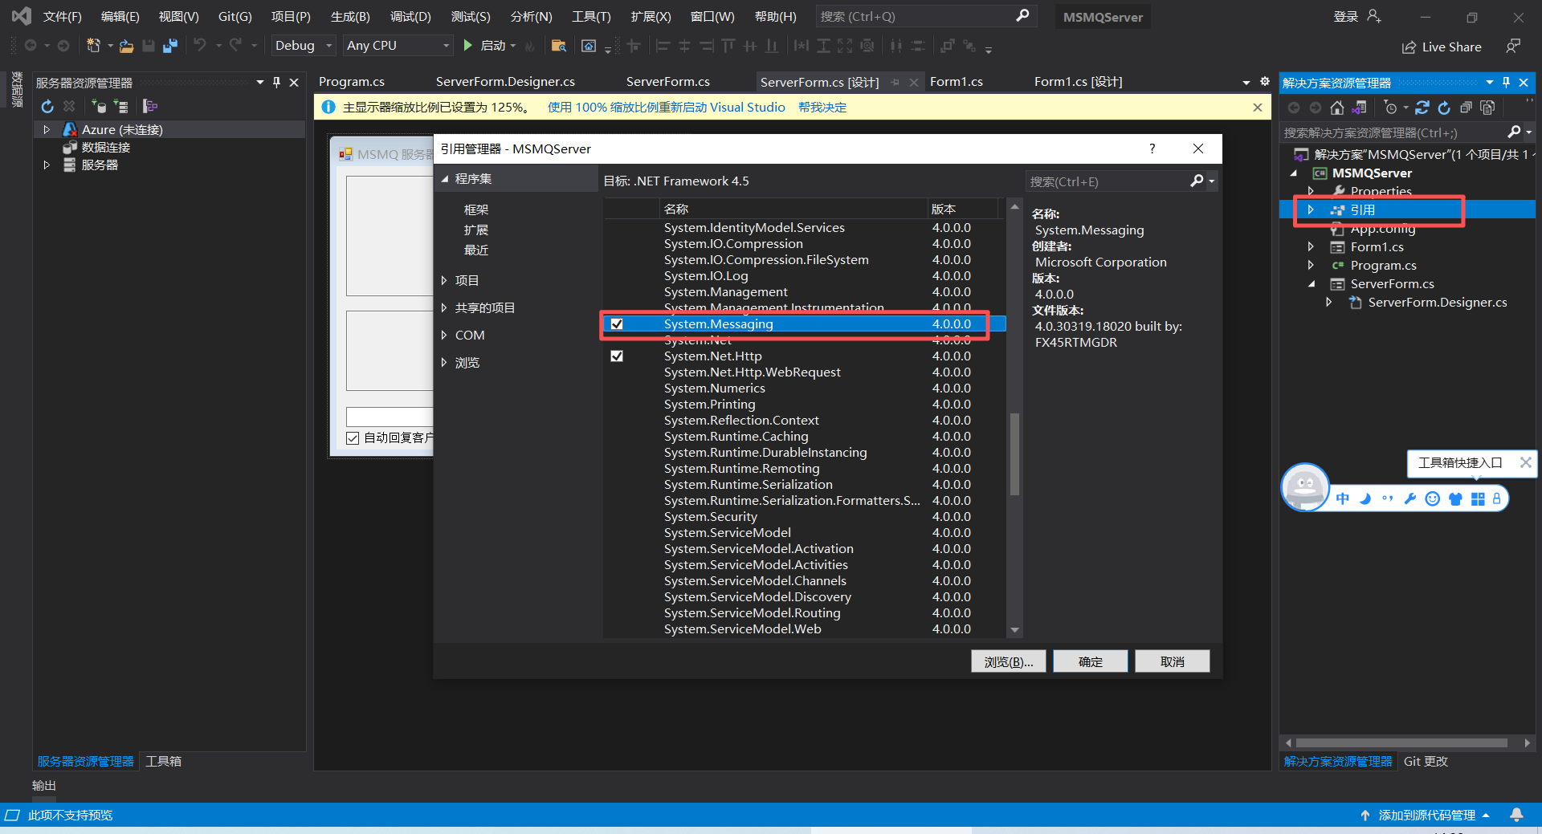Open the Debug configuration dropdown
Screen dimensions: 1542x834
click(x=303, y=46)
